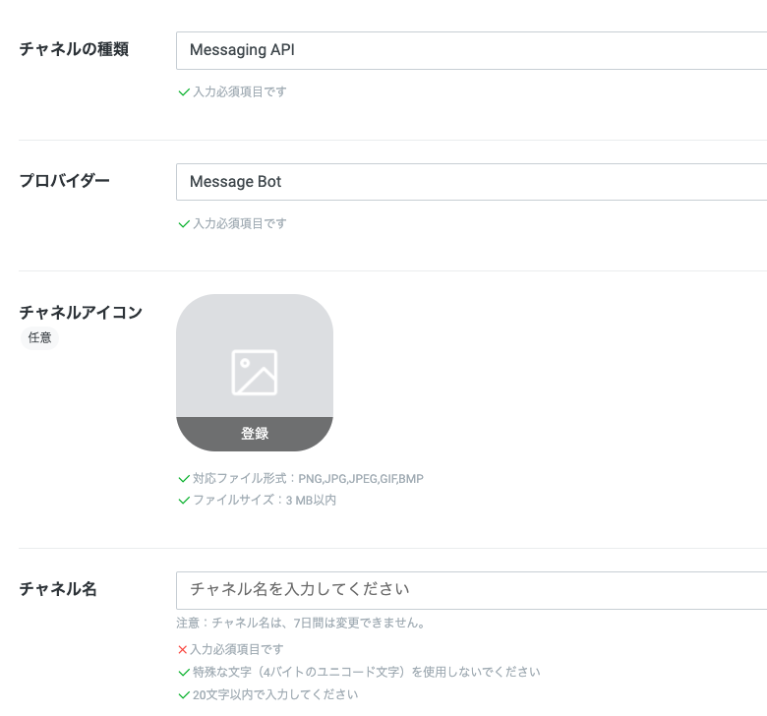
Task: Click the red-marked 入力必須項目です error text
Action: (x=237, y=649)
